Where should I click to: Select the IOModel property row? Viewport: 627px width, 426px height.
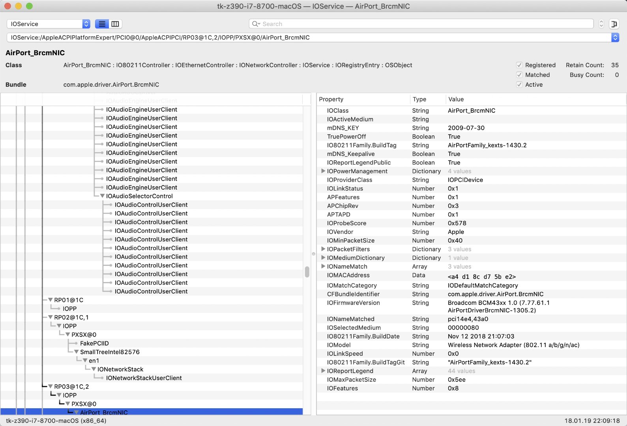(472, 345)
